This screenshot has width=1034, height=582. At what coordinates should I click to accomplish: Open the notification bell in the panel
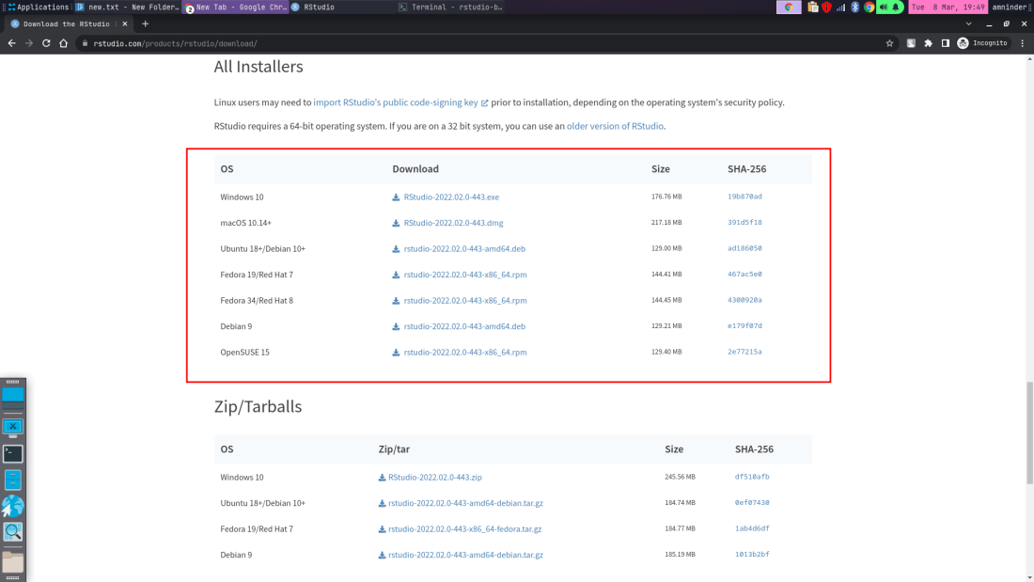click(896, 8)
